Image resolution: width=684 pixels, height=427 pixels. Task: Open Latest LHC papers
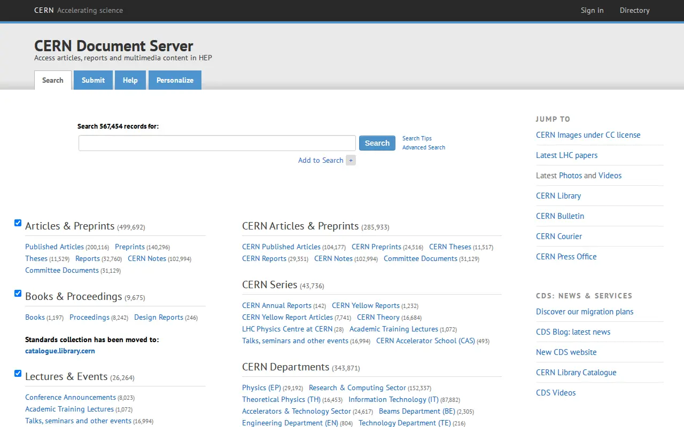tap(566, 155)
